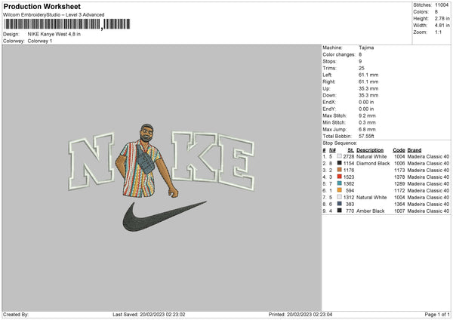Click the 'Up:' measurement label
453x320 pixels.
[x=326, y=88]
